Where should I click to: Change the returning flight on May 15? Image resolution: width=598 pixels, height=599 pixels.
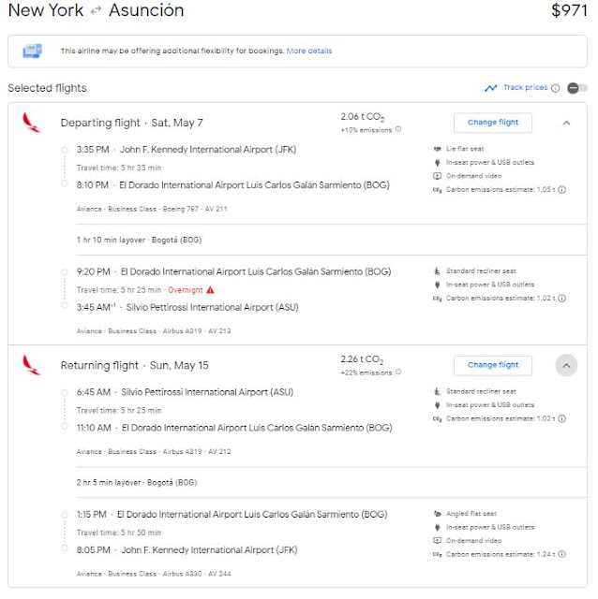click(493, 365)
